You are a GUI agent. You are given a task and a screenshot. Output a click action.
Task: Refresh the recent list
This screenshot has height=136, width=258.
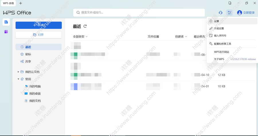85,26
